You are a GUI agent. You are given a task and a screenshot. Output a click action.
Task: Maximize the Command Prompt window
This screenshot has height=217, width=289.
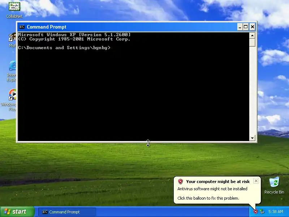[x=246, y=27]
